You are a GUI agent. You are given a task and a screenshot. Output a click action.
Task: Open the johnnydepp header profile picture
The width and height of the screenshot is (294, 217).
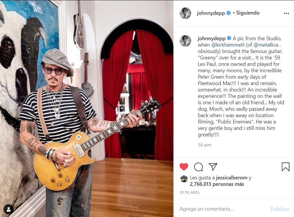185,13
